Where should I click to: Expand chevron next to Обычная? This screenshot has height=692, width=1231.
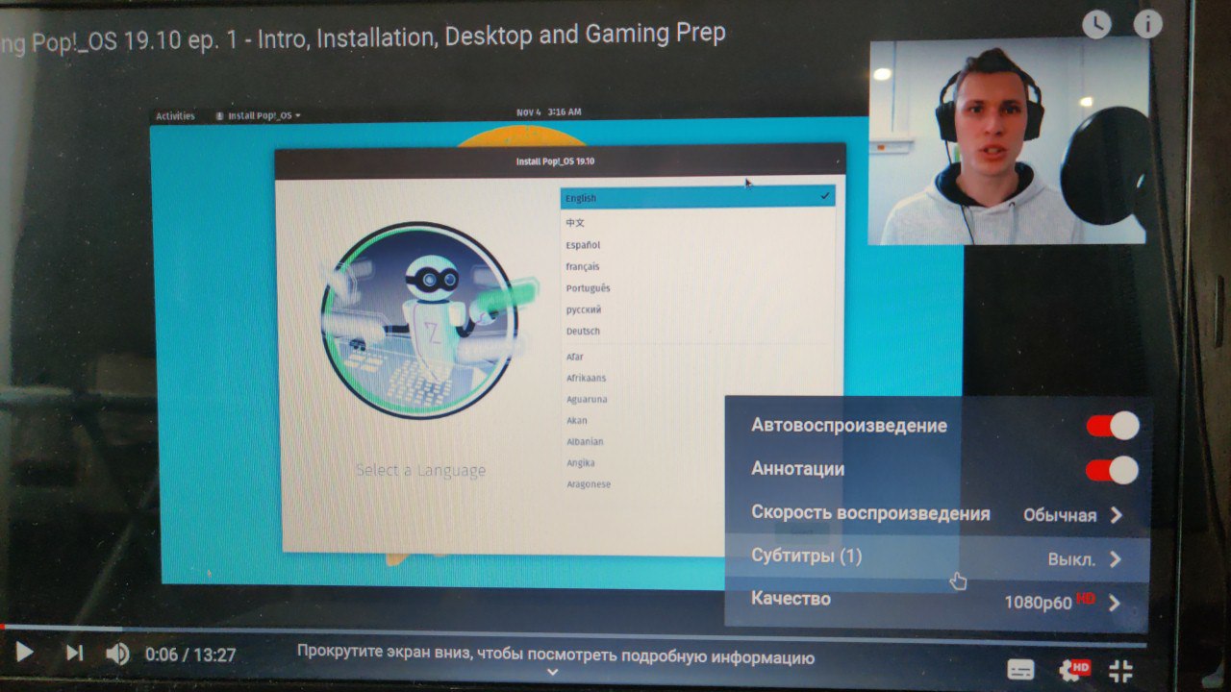(x=1116, y=515)
